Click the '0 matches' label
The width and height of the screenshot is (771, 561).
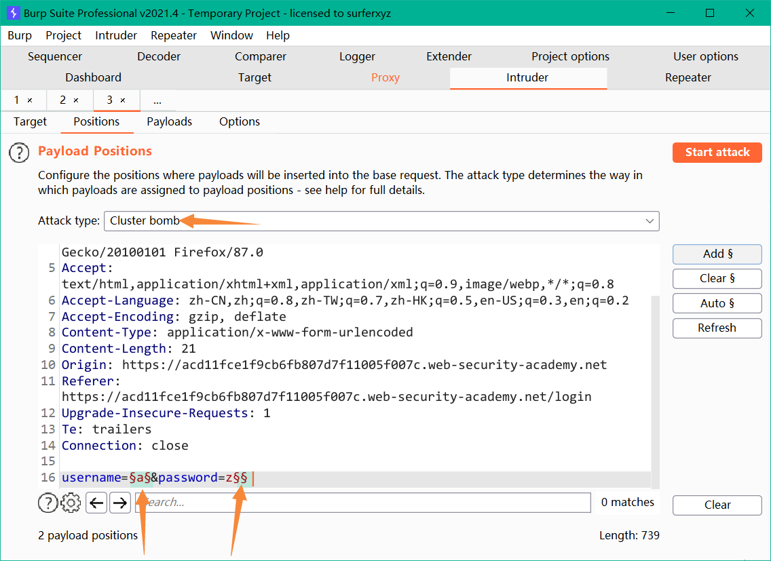point(628,503)
